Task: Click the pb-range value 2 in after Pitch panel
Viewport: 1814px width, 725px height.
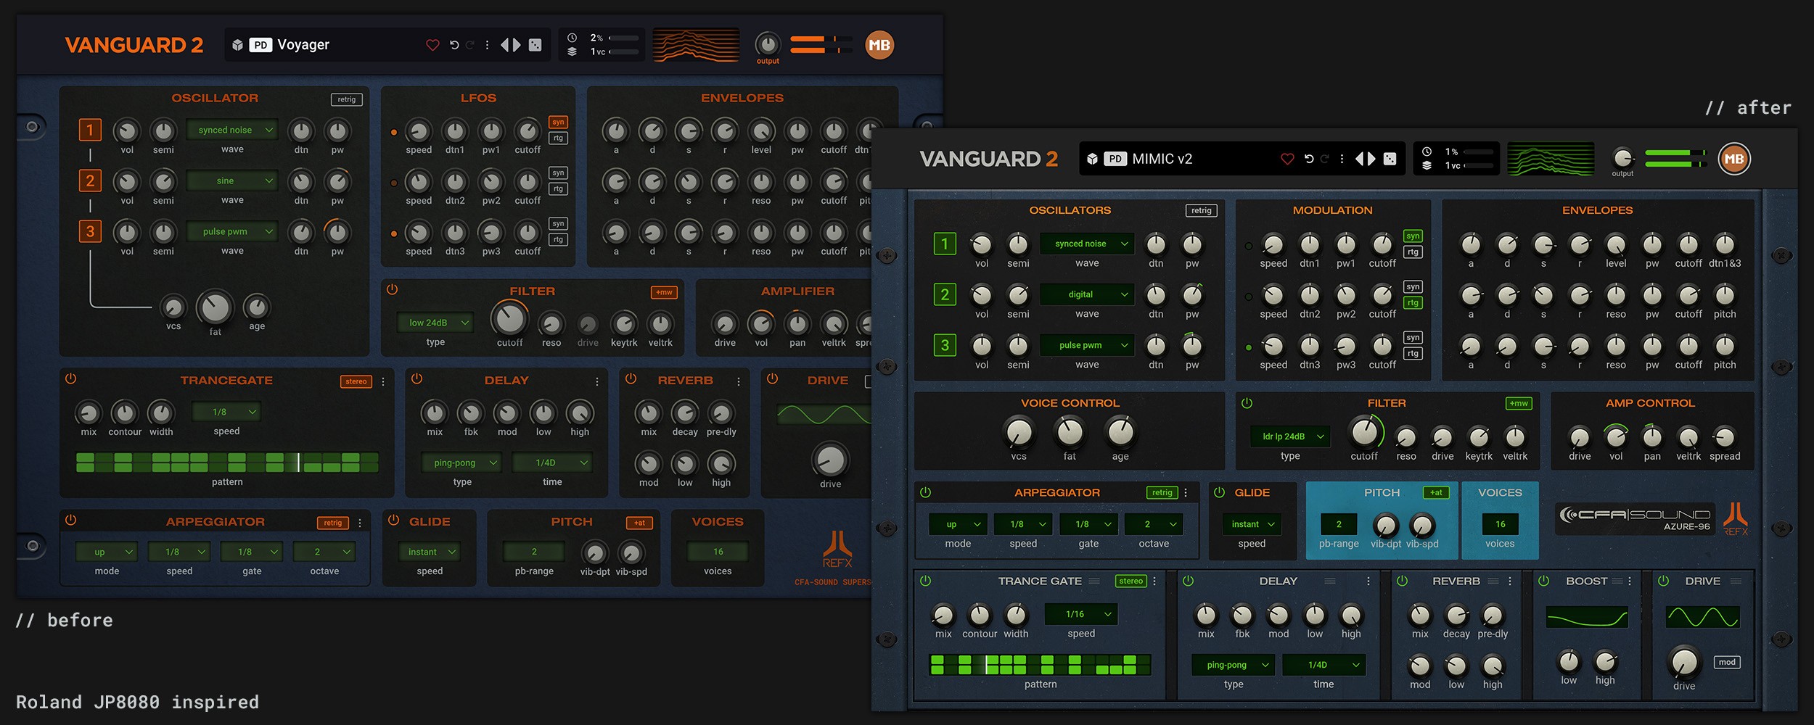Action: point(1339,524)
